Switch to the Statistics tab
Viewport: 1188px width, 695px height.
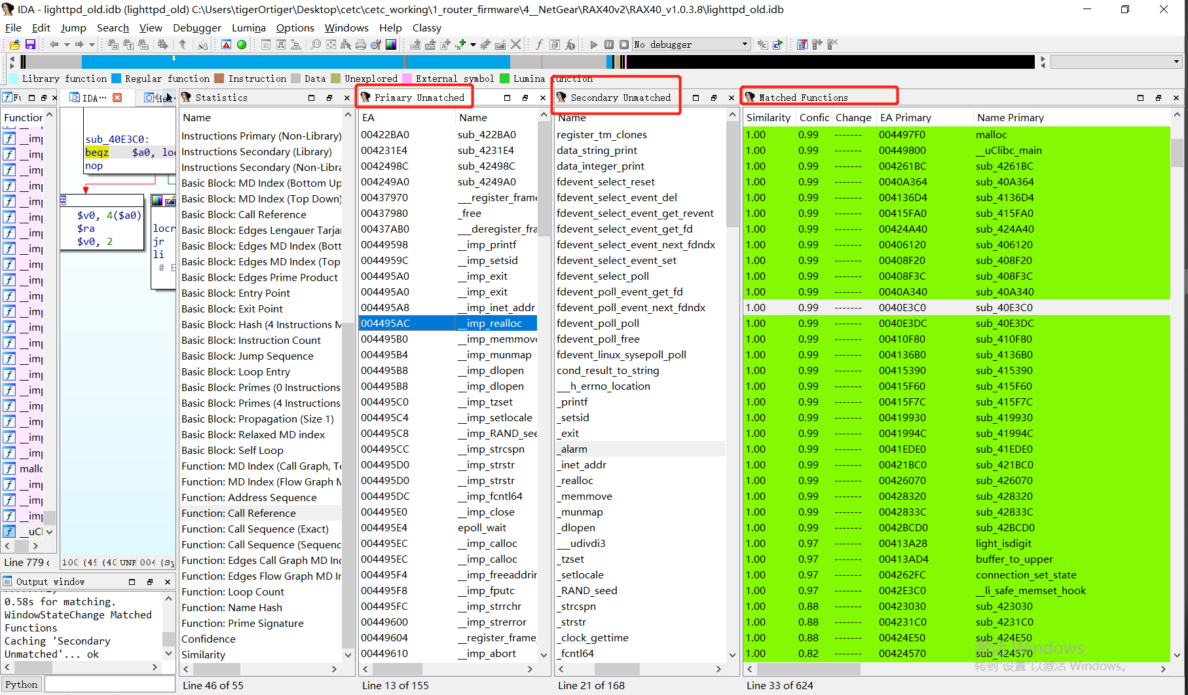point(221,98)
